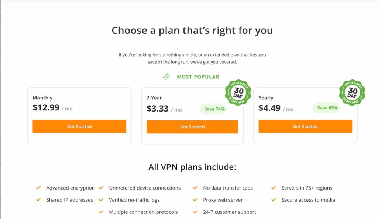Click the Most Popular label

click(x=198, y=77)
